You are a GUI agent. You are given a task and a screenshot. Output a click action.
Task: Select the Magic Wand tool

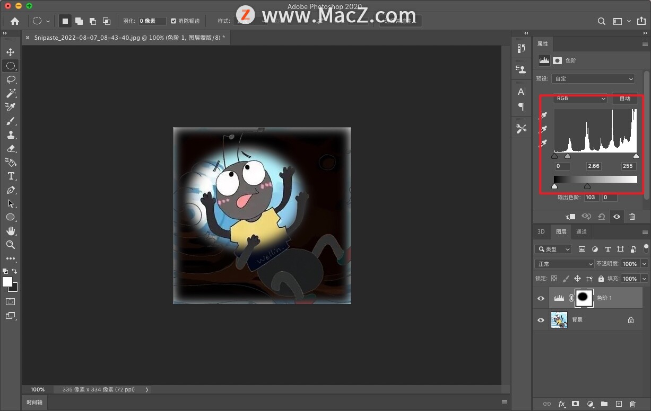click(11, 93)
